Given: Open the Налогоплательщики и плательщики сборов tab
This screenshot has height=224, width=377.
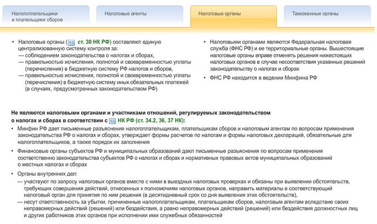Looking at the screenshot, I should click(46, 16).
